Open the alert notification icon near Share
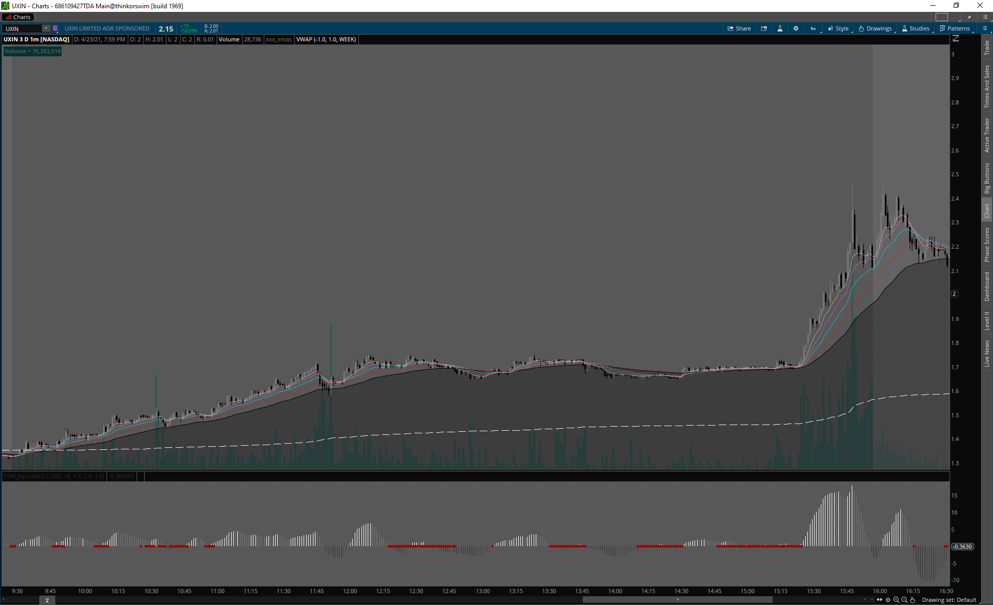 (764, 28)
